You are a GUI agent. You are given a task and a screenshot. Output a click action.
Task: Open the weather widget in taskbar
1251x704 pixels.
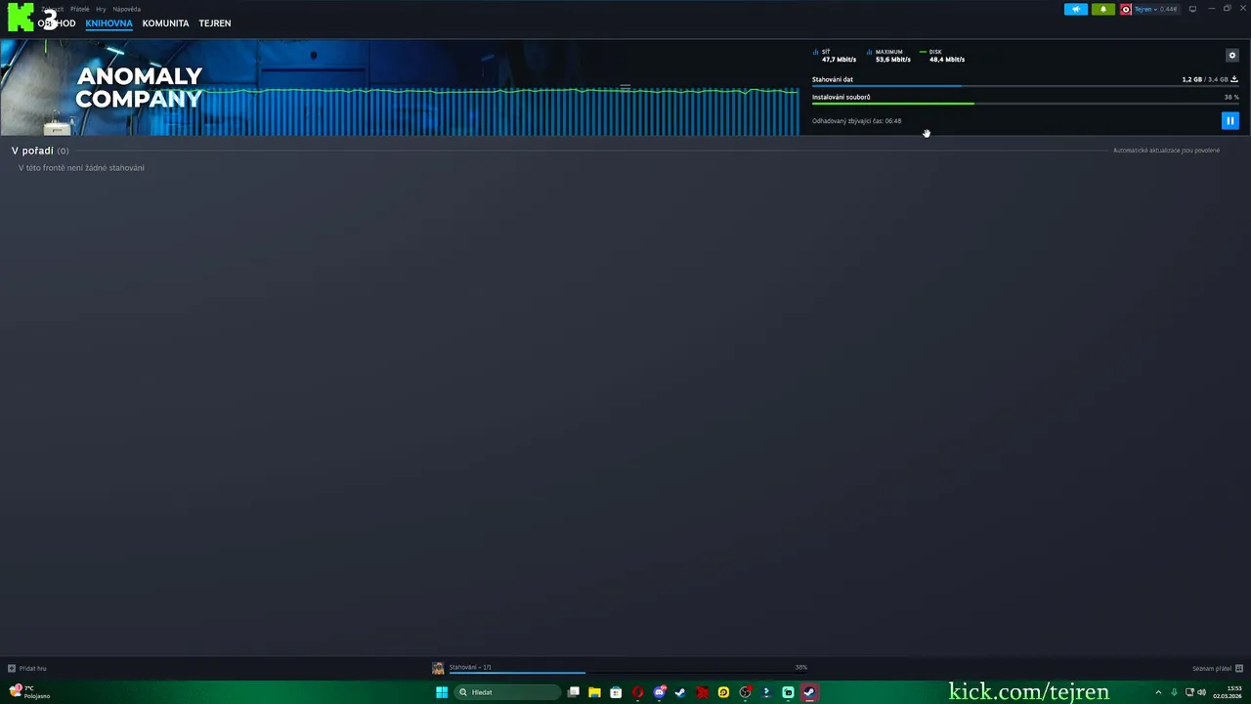[29, 691]
